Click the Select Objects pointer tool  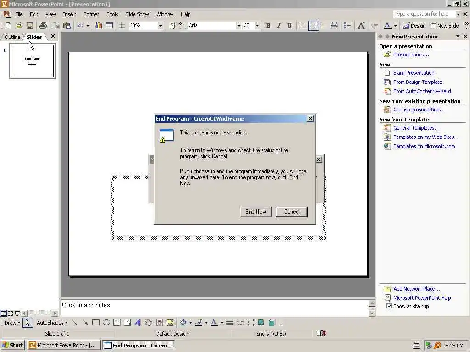pyautogui.click(x=28, y=322)
